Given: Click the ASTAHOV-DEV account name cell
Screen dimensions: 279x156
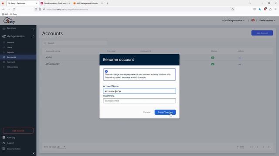Looking at the screenshot, I should point(52,64).
